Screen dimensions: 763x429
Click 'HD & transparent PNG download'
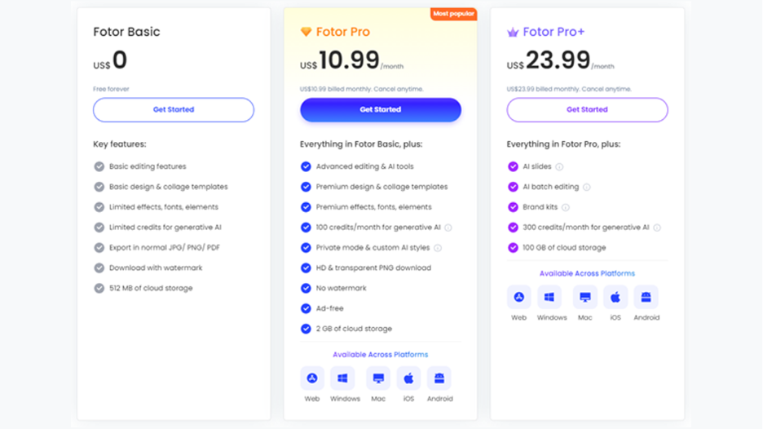(373, 268)
